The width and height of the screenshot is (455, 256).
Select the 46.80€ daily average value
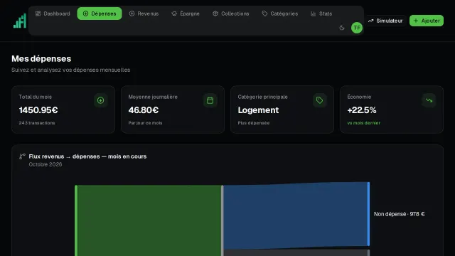tap(144, 110)
